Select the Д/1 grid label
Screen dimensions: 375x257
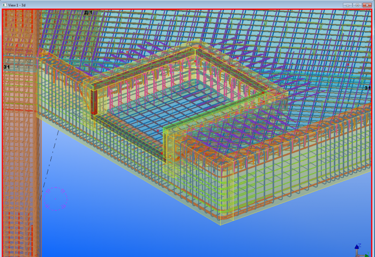pyautogui.click(x=88, y=12)
